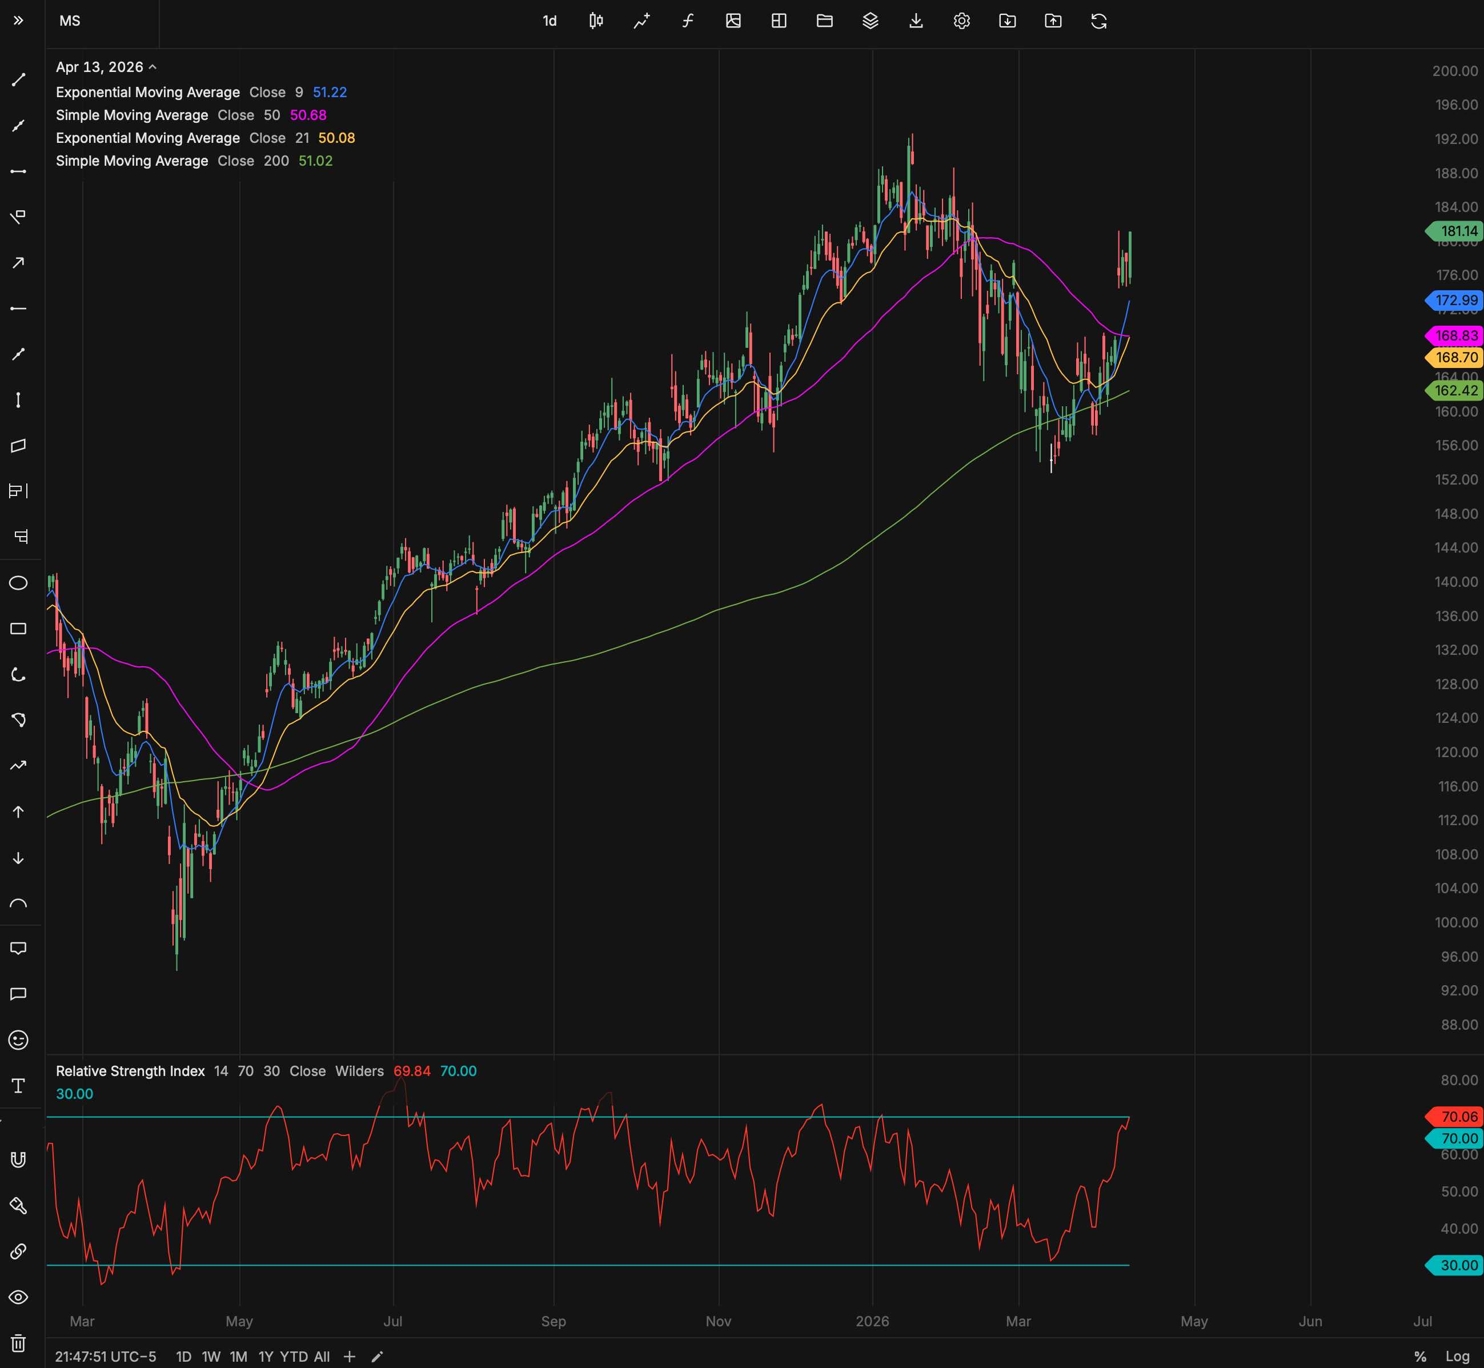Toggle drawing visibility with the eye icon

coord(18,1297)
